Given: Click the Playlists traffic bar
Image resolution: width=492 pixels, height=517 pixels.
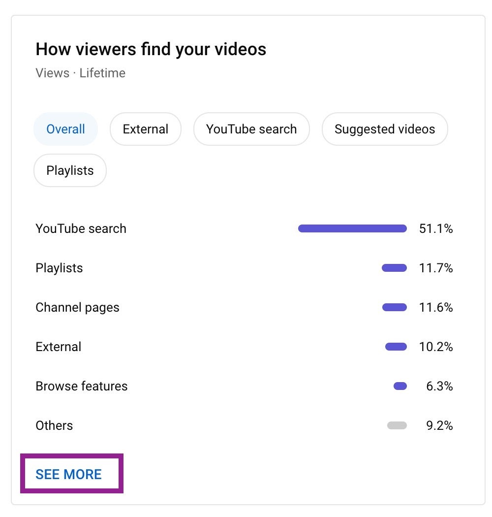Looking at the screenshot, I should (x=394, y=268).
